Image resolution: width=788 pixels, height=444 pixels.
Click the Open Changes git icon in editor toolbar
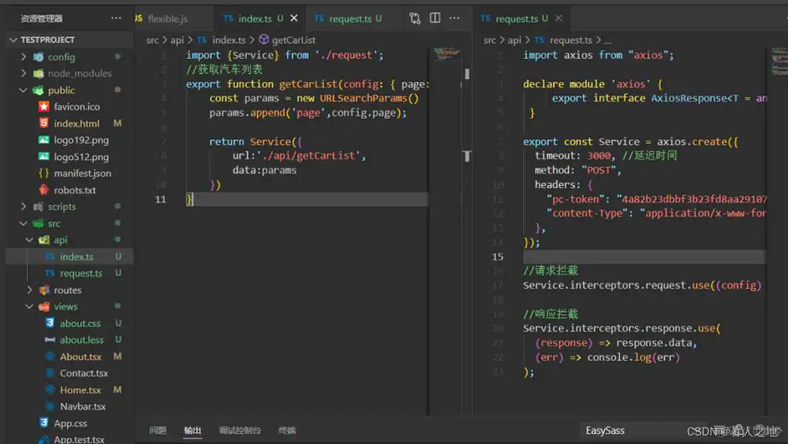tap(415, 18)
